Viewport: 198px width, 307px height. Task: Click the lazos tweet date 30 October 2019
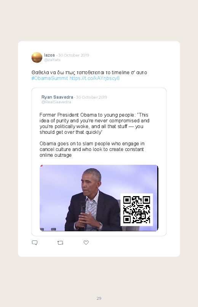(x=73, y=55)
